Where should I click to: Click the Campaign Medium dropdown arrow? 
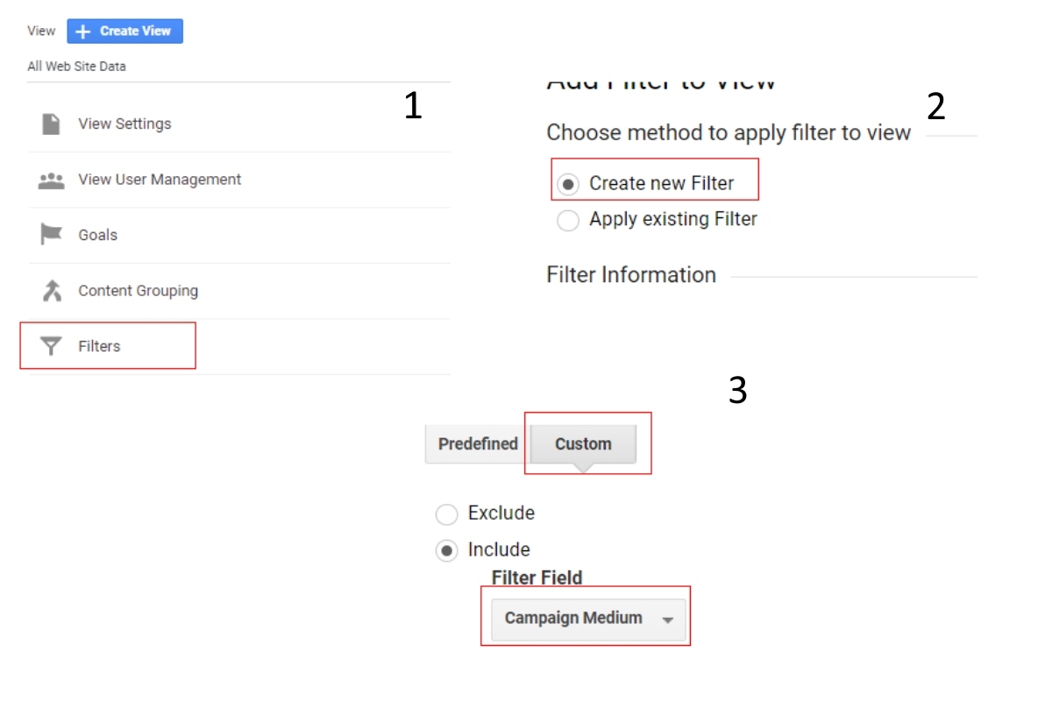[668, 620]
